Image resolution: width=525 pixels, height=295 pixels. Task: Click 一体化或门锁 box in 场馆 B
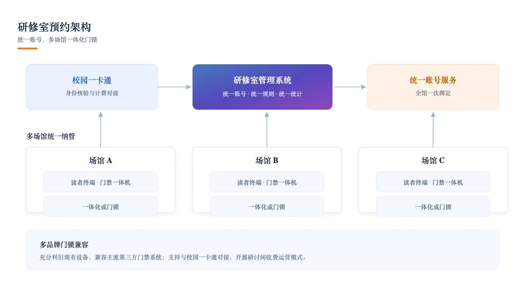point(267,206)
